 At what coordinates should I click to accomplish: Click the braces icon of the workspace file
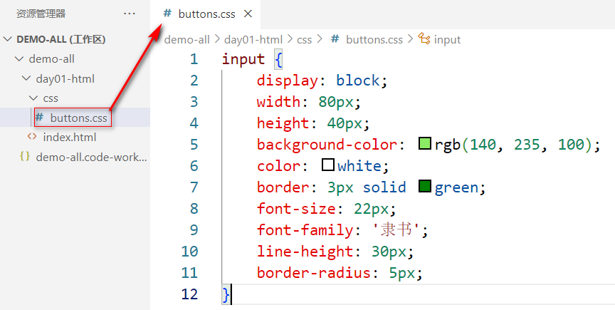pos(25,157)
